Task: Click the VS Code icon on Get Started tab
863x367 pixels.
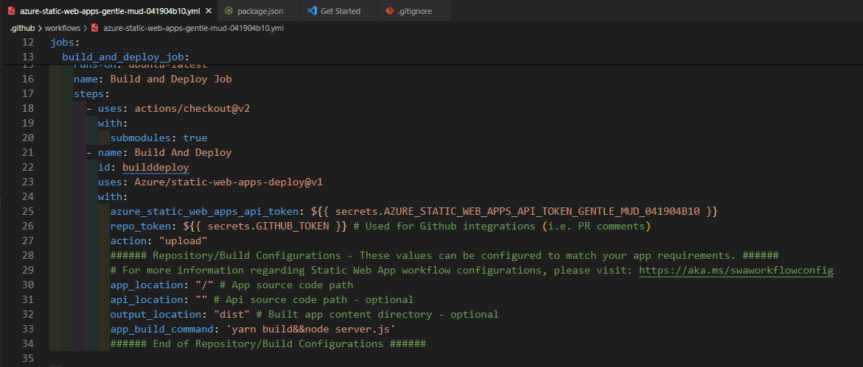Action: pos(312,10)
